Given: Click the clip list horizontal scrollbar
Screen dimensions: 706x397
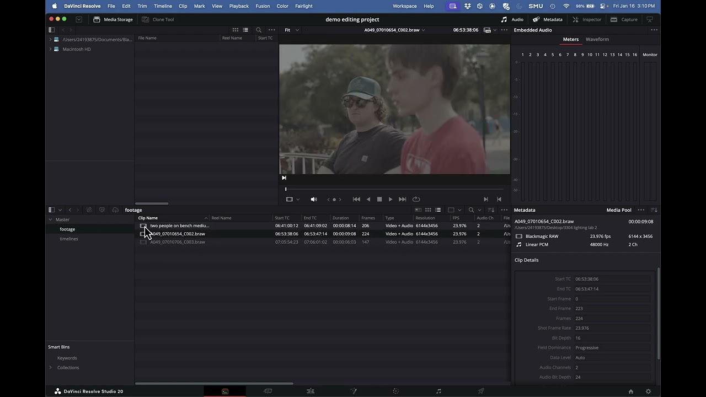Looking at the screenshot, I should (x=215, y=384).
